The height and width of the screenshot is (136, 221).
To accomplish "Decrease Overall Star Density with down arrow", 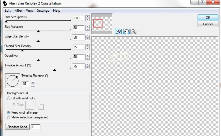I will point(88,49).
